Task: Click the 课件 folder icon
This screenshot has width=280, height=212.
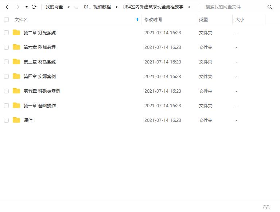Action: [x=16, y=120]
